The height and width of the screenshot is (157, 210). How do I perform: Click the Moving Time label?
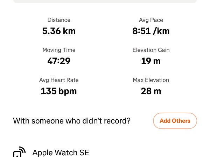coord(59,50)
